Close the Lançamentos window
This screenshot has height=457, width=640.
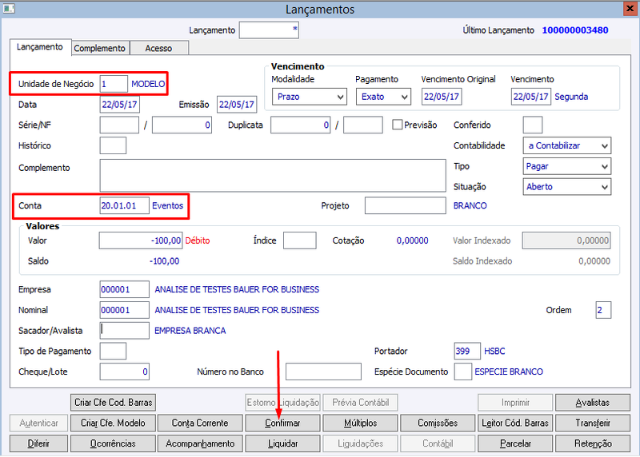630,9
